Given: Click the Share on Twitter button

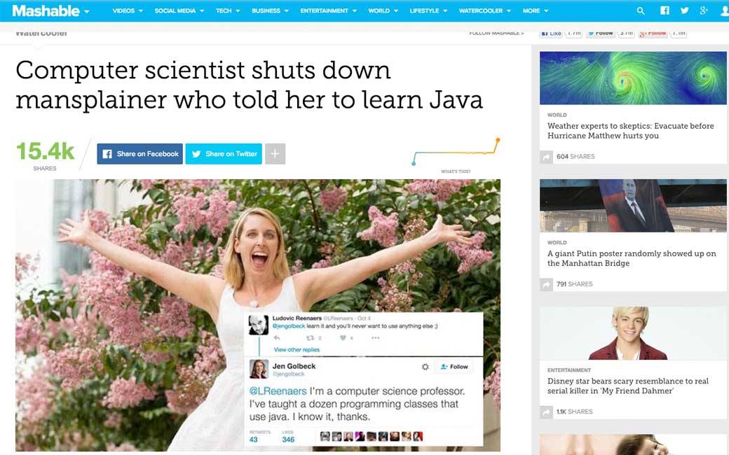Looking at the screenshot, I should coord(224,154).
